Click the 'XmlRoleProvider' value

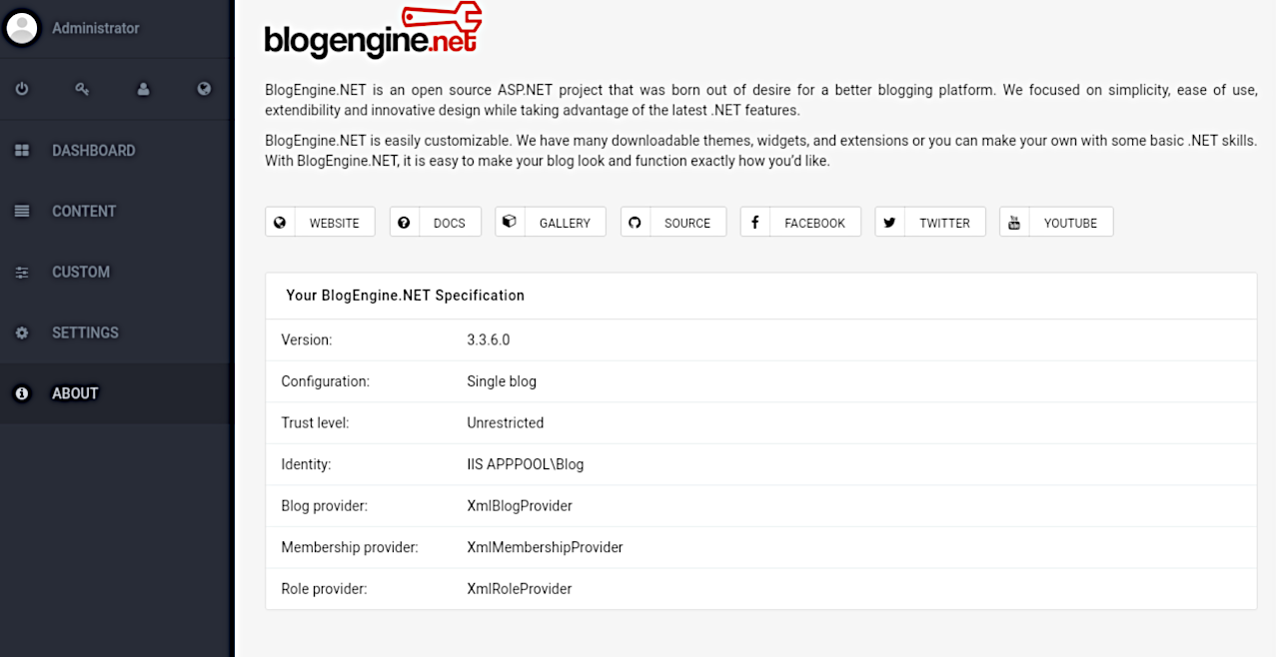[520, 589]
